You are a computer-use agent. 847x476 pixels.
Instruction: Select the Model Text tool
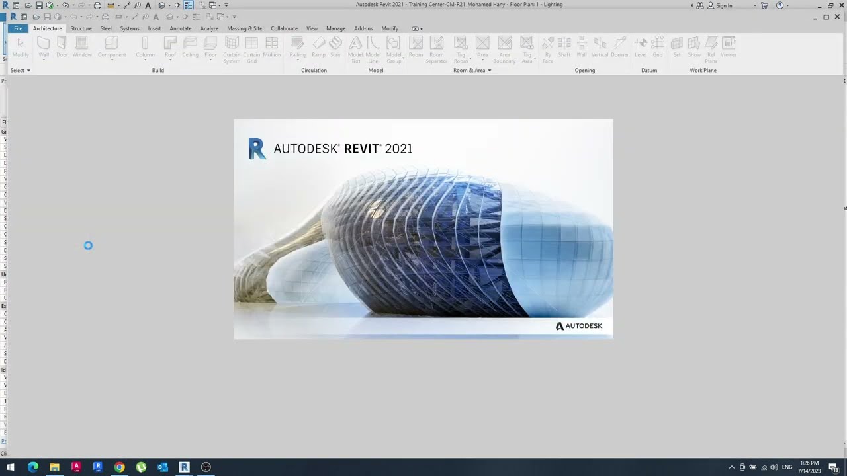click(x=355, y=50)
